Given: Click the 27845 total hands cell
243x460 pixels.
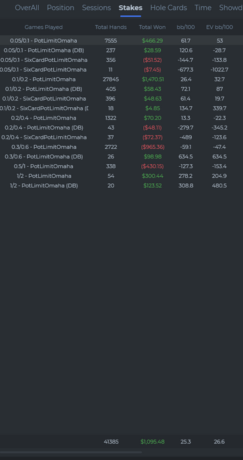Looking at the screenshot, I should (x=111, y=80).
